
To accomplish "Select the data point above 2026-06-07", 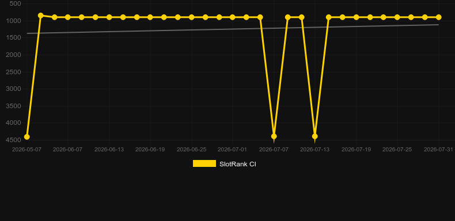I will tap(67, 17).
